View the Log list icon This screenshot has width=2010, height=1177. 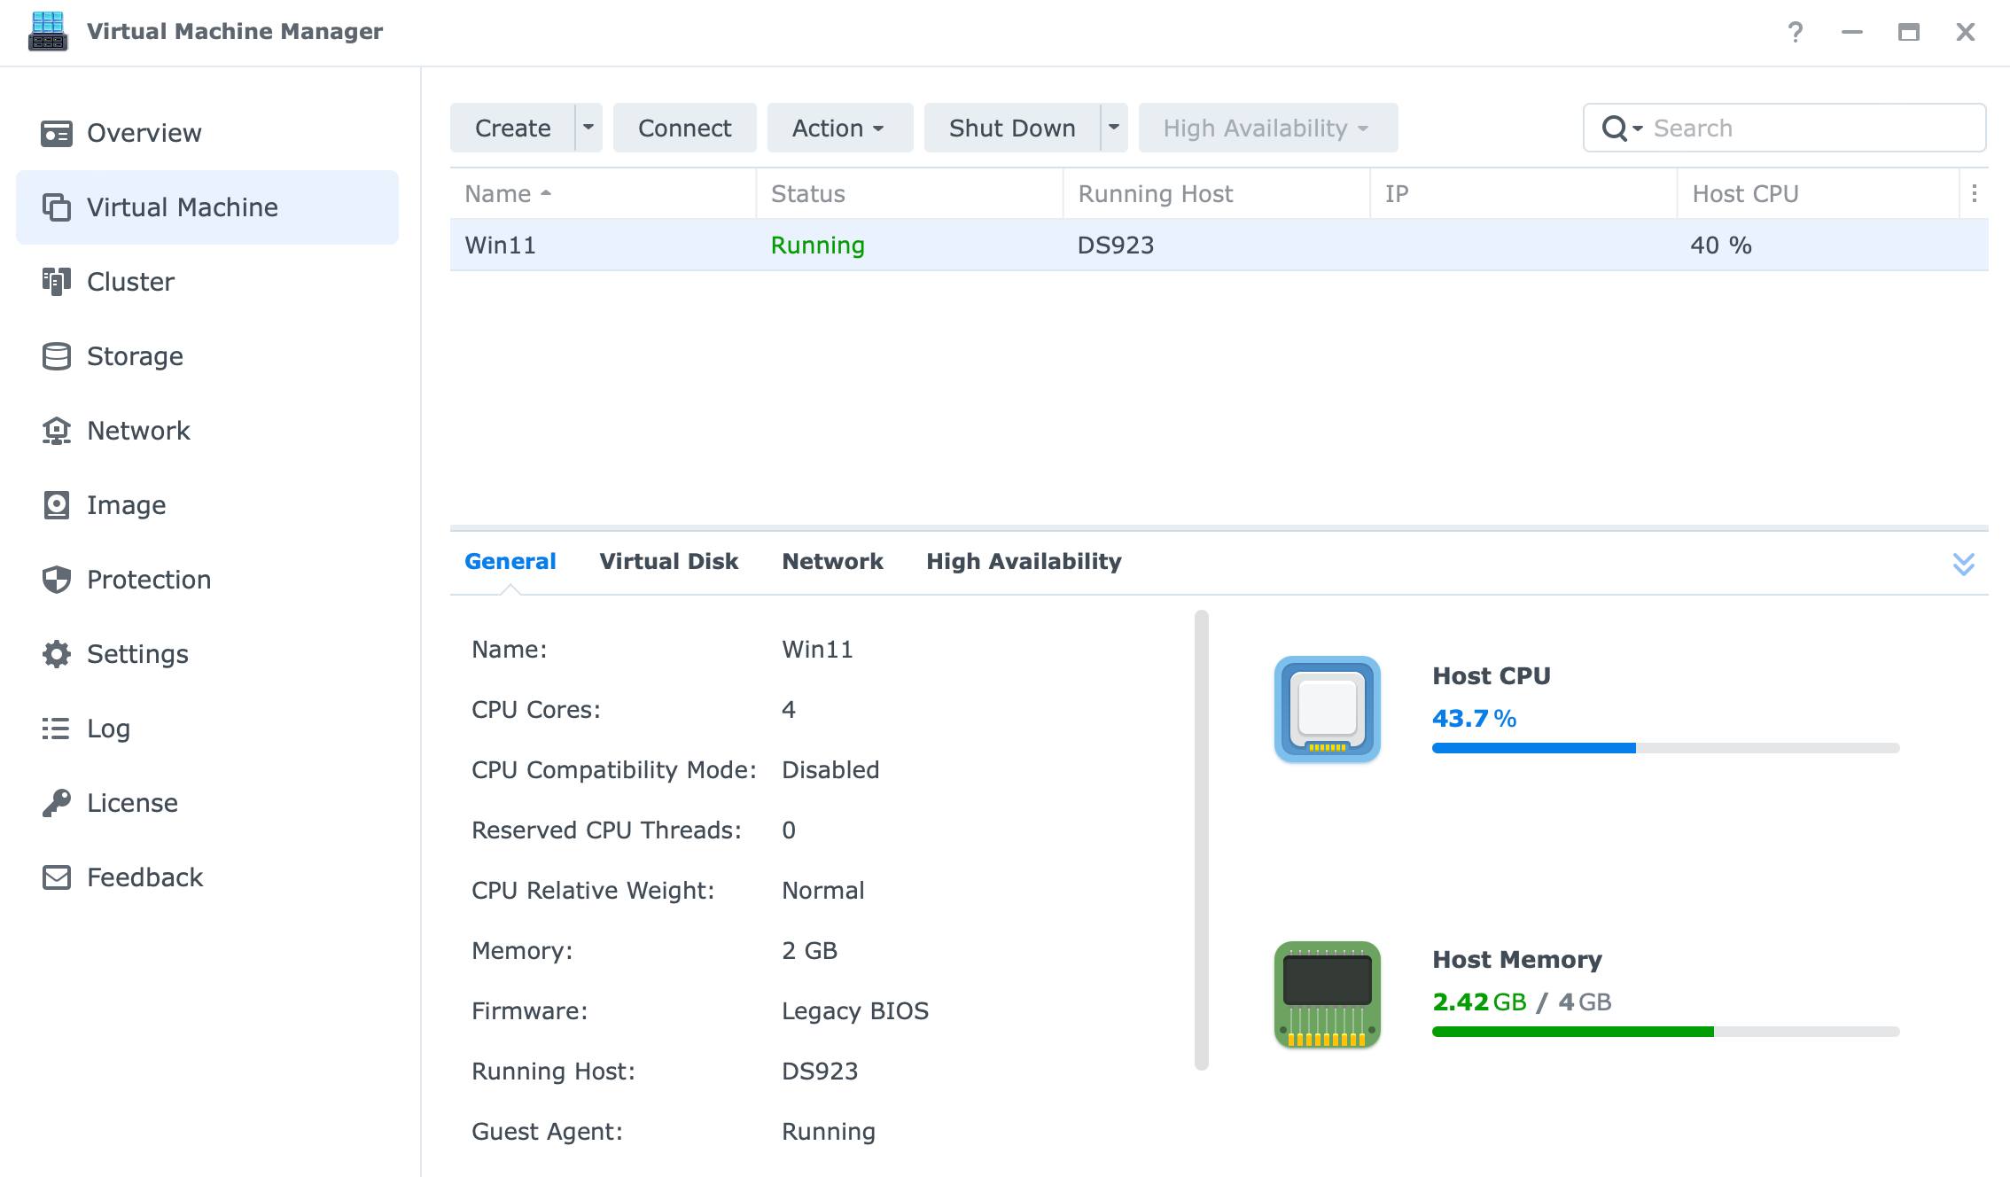coord(57,729)
